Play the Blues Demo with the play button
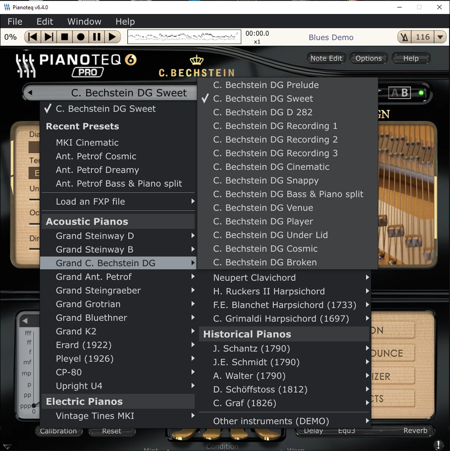The image size is (450, 451). pyautogui.click(x=112, y=37)
